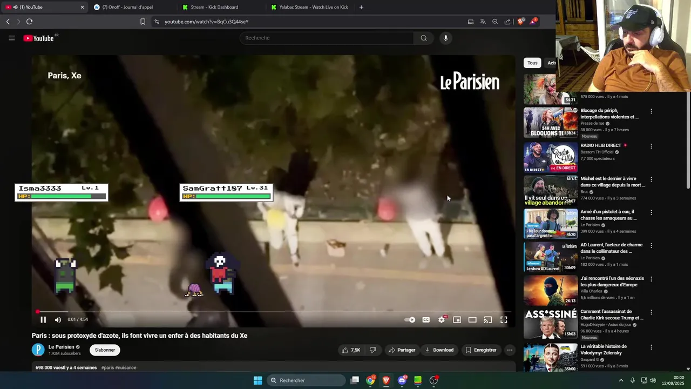The width and height of the screenshot is (691, 389).
Task: Click the taskbar Rechercher search box
Action: (306, 380)
